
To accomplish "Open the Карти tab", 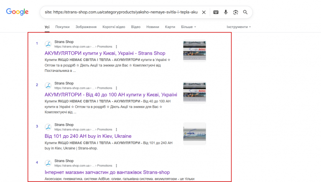I will [x=170, y=27].
